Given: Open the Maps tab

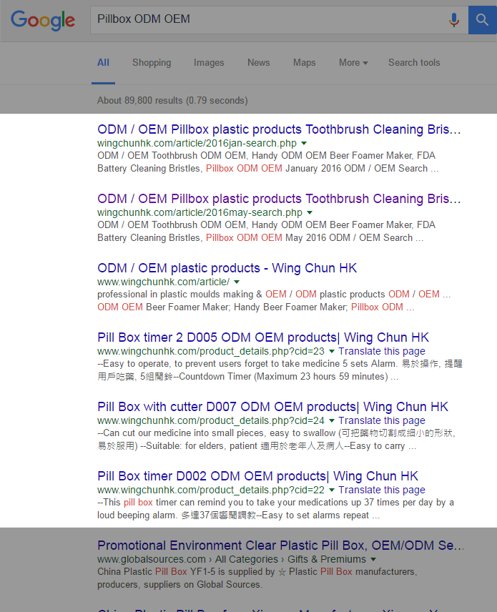Looking at the screenshot, I should click(x=304, y=62).
